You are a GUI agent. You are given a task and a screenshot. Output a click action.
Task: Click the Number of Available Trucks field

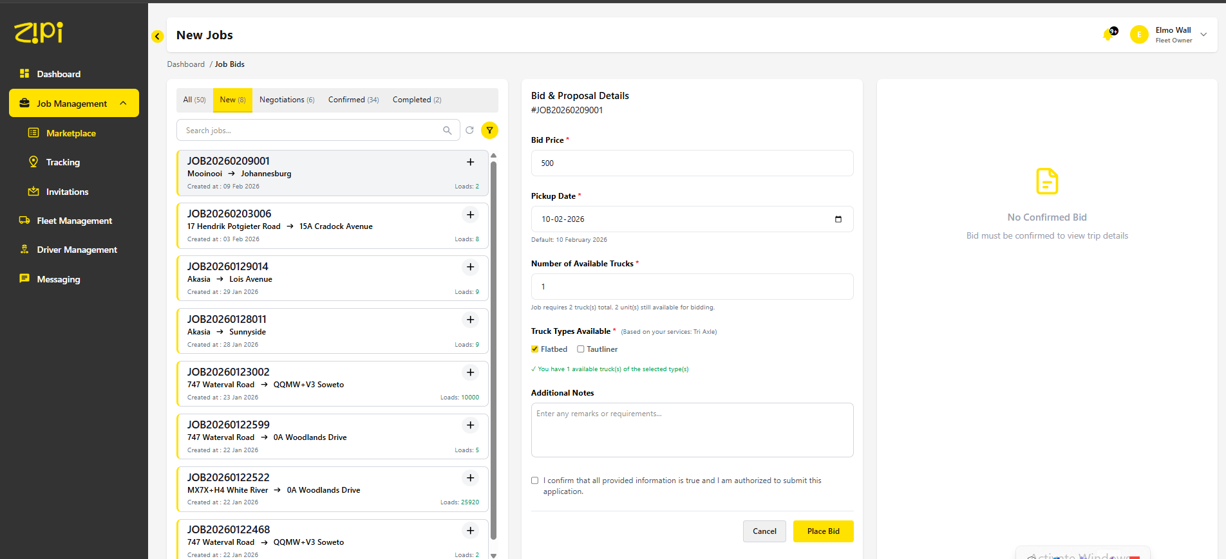tap(692, 287)
